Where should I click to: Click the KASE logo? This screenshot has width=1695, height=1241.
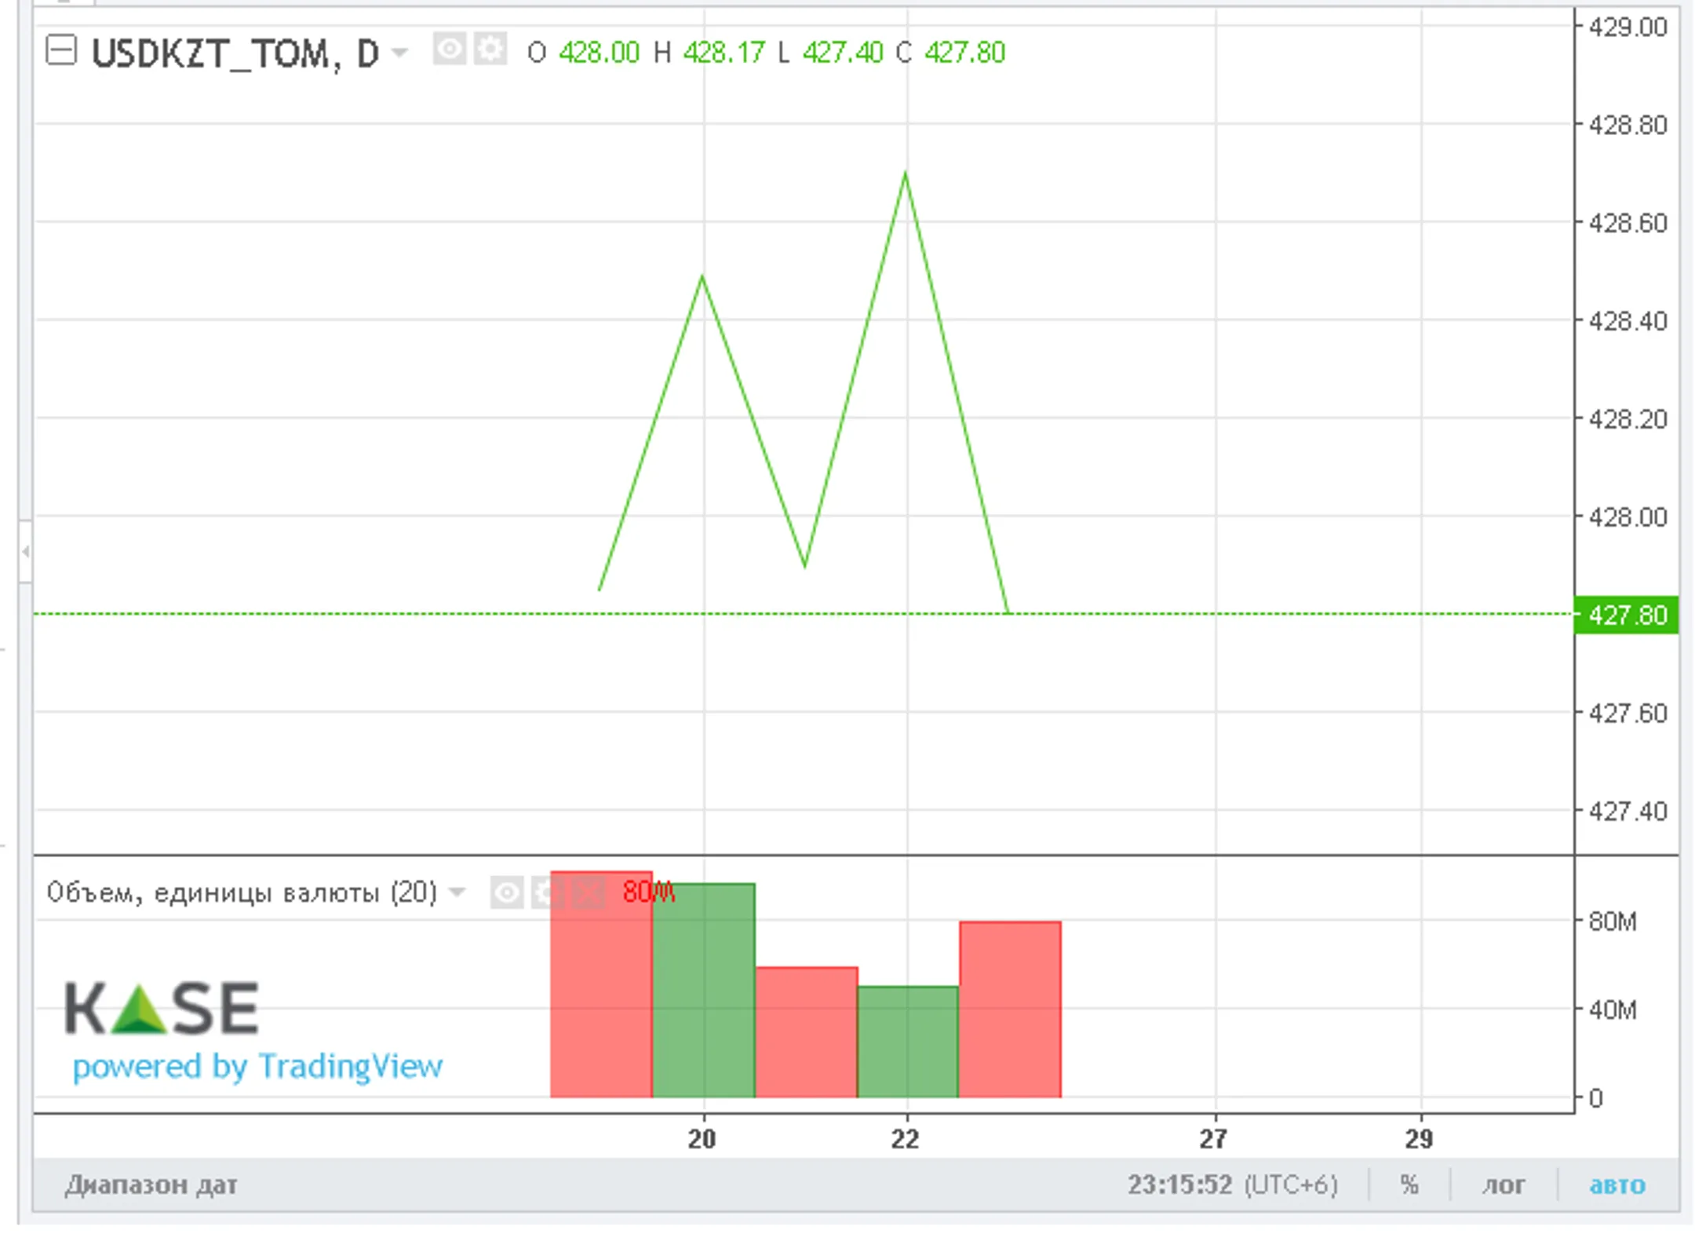pos(162,1009)
